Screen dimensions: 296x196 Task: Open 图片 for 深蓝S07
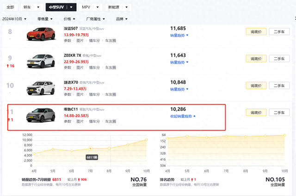pos(80,41)
